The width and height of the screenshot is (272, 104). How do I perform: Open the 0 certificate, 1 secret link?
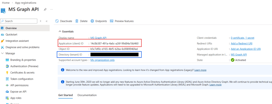(x=243, y=38)
